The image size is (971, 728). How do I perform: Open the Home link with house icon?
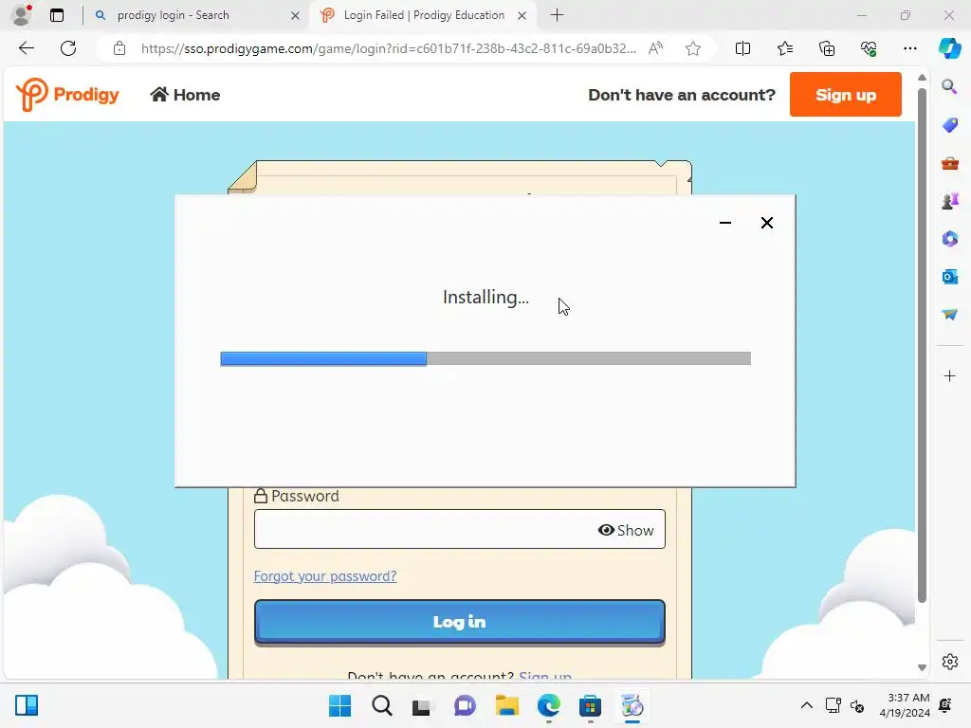point(185,95)
